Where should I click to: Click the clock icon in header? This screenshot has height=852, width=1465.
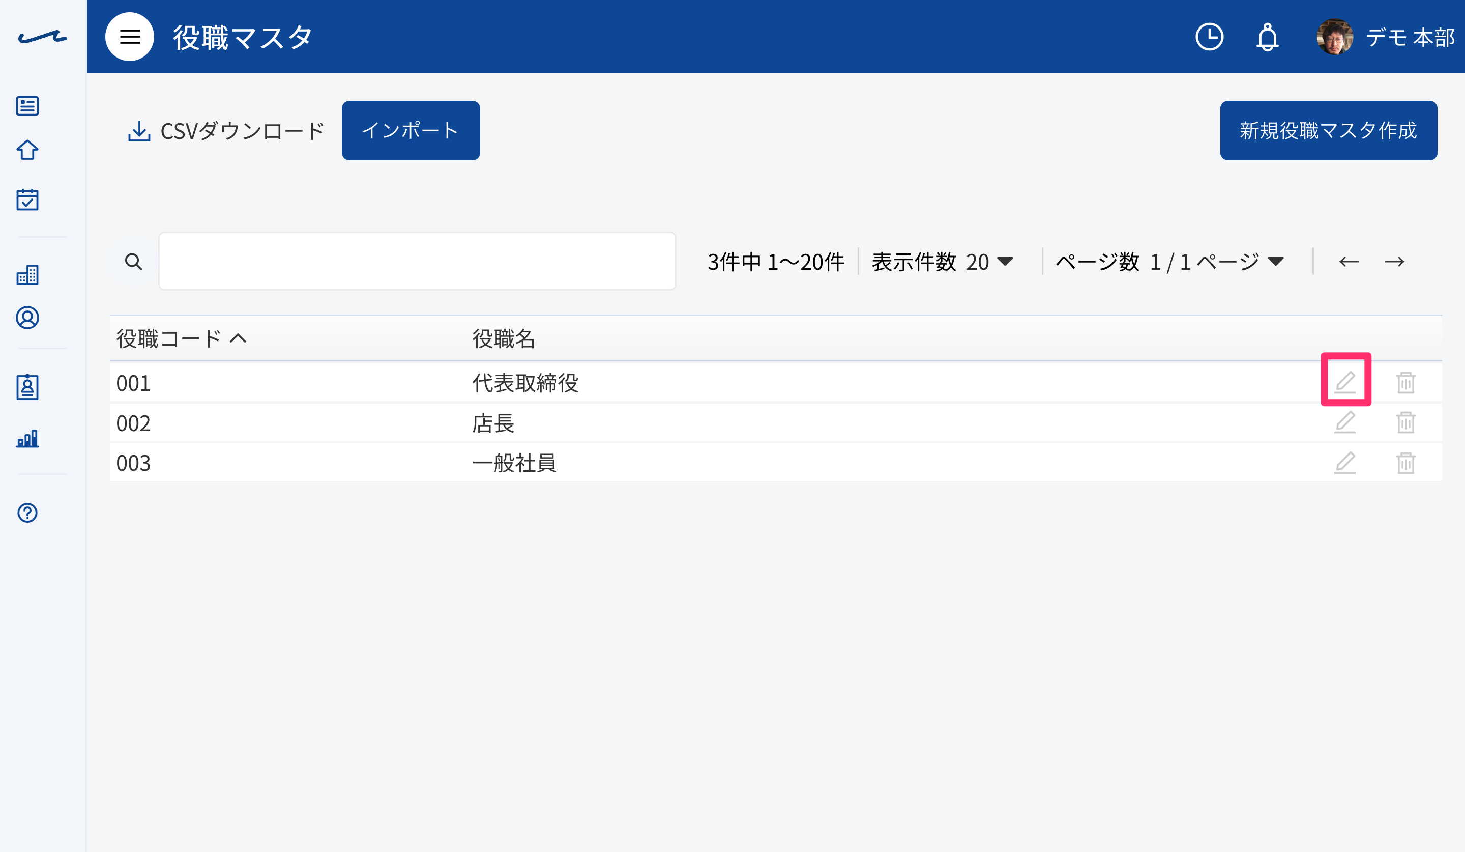pos(1209,37)
